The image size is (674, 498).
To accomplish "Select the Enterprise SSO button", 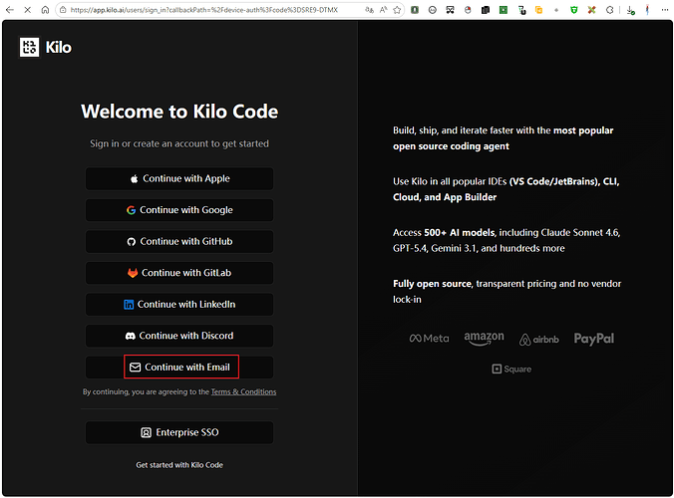I will pos(179,432).
